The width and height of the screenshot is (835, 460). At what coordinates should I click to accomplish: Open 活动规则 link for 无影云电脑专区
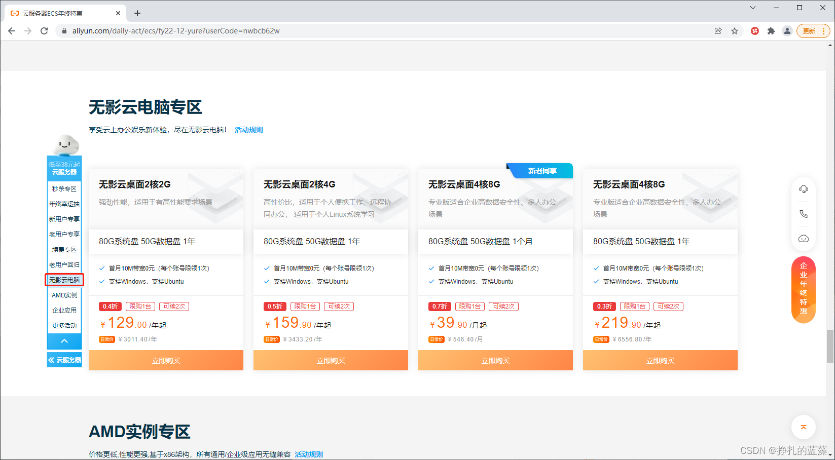[x=249, y=130]
